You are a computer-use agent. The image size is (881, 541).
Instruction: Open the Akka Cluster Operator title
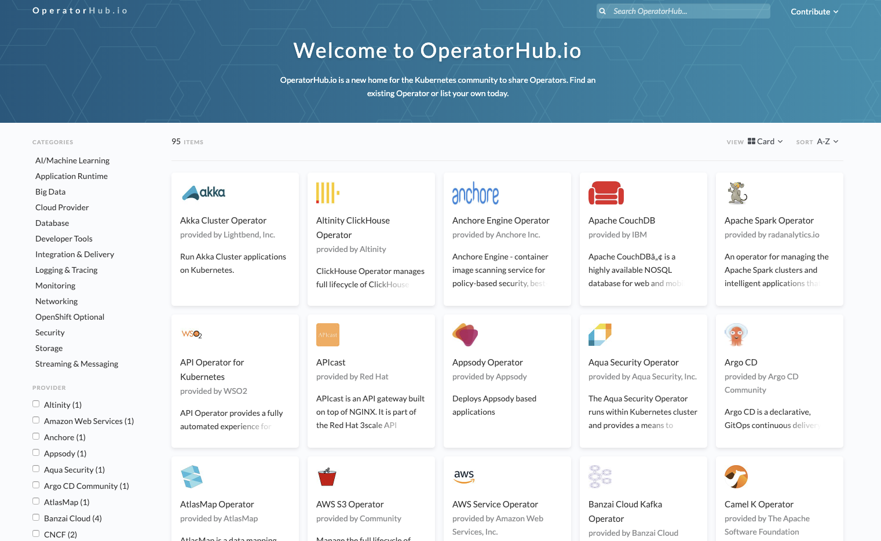coord(223,221)
